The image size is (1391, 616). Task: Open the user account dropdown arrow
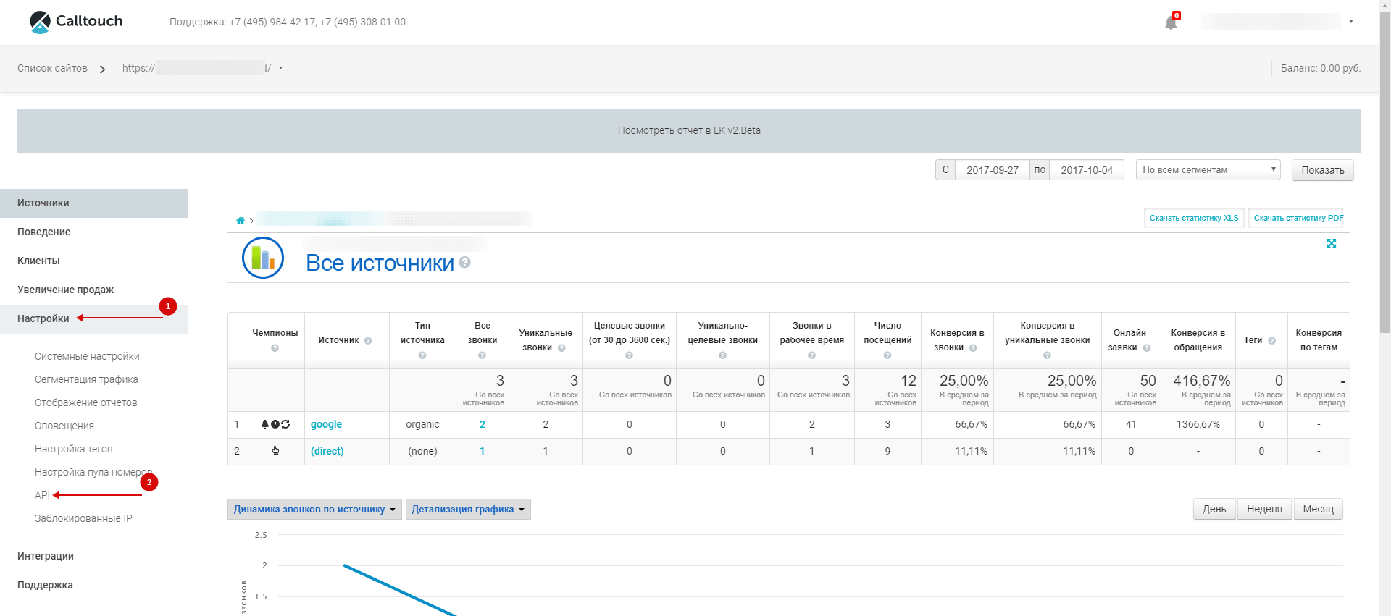1351,22
